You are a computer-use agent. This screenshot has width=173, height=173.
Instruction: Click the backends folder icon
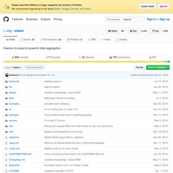tap(6, 81)
